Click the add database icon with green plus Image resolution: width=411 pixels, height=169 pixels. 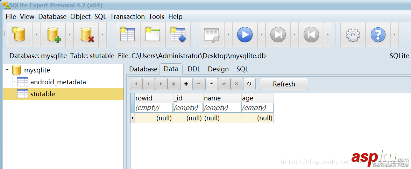pos(53,35)
